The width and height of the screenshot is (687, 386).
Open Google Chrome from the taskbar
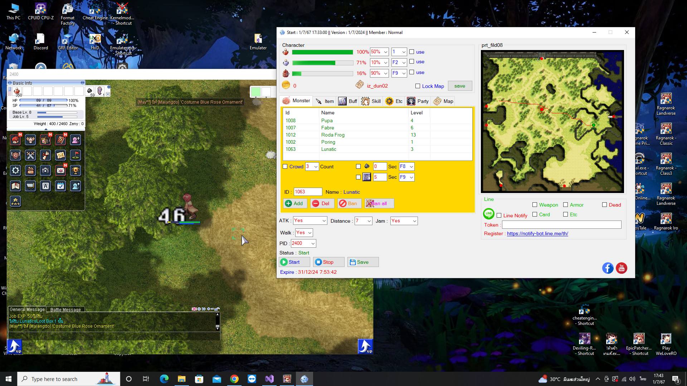coord(234,379)
